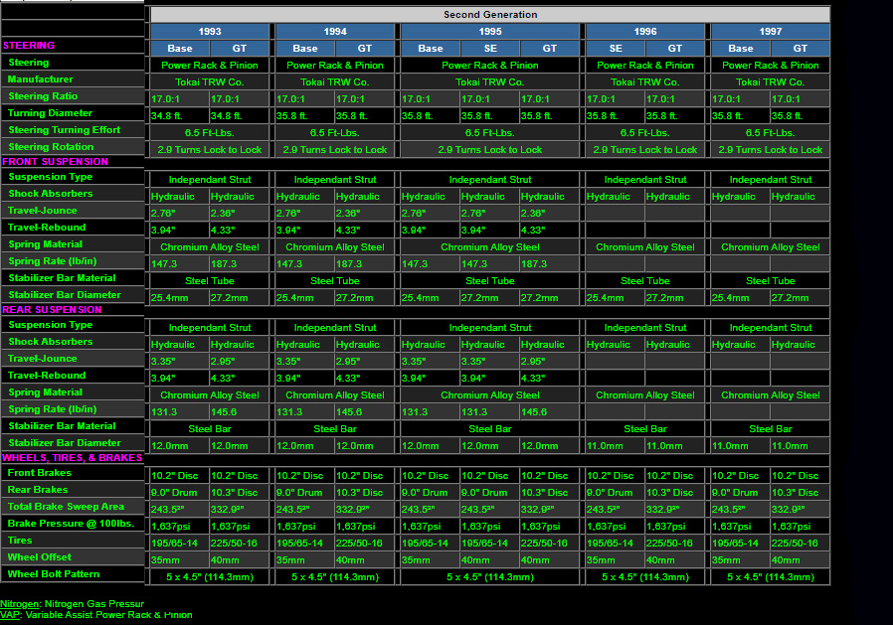Screen dimensions: 893x625
Task: Select the Turning Diameter row label
Action: [x=50, y=112]
